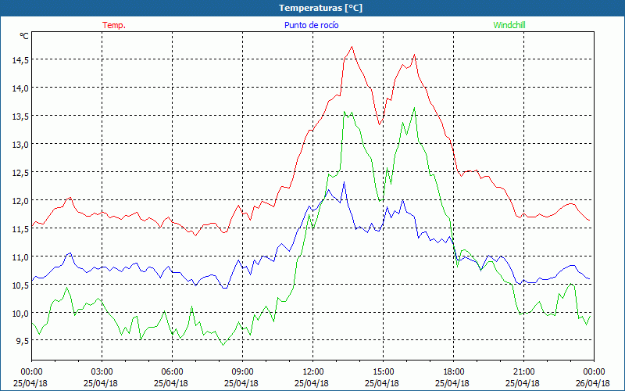Image resolution: width=625 pixels, height=391 pixels.
Task: Select the blue Punto de rocío legend label
Action: (310, 25)
